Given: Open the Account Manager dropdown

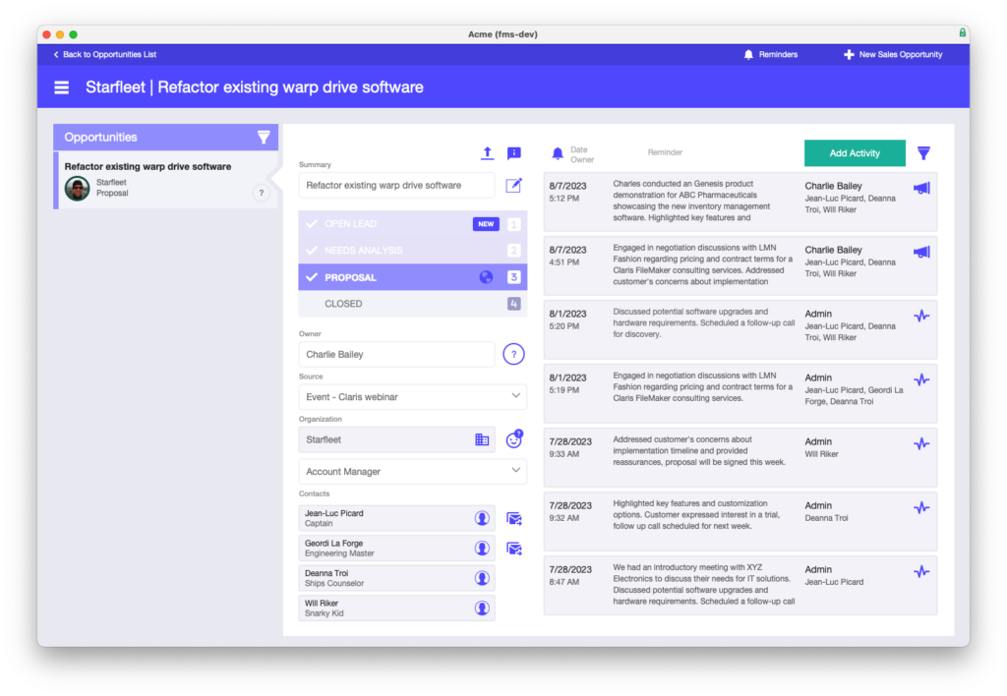Looking at the screenshot, I should click(x=412, y=472).
